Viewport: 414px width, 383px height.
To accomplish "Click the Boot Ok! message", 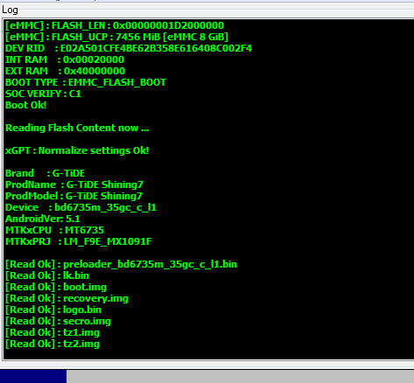I will pos(26,105).
